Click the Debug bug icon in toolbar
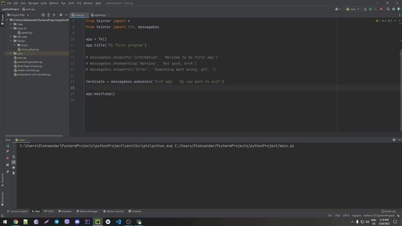Viewport: 402px width, 226px height. pos(370,9)
